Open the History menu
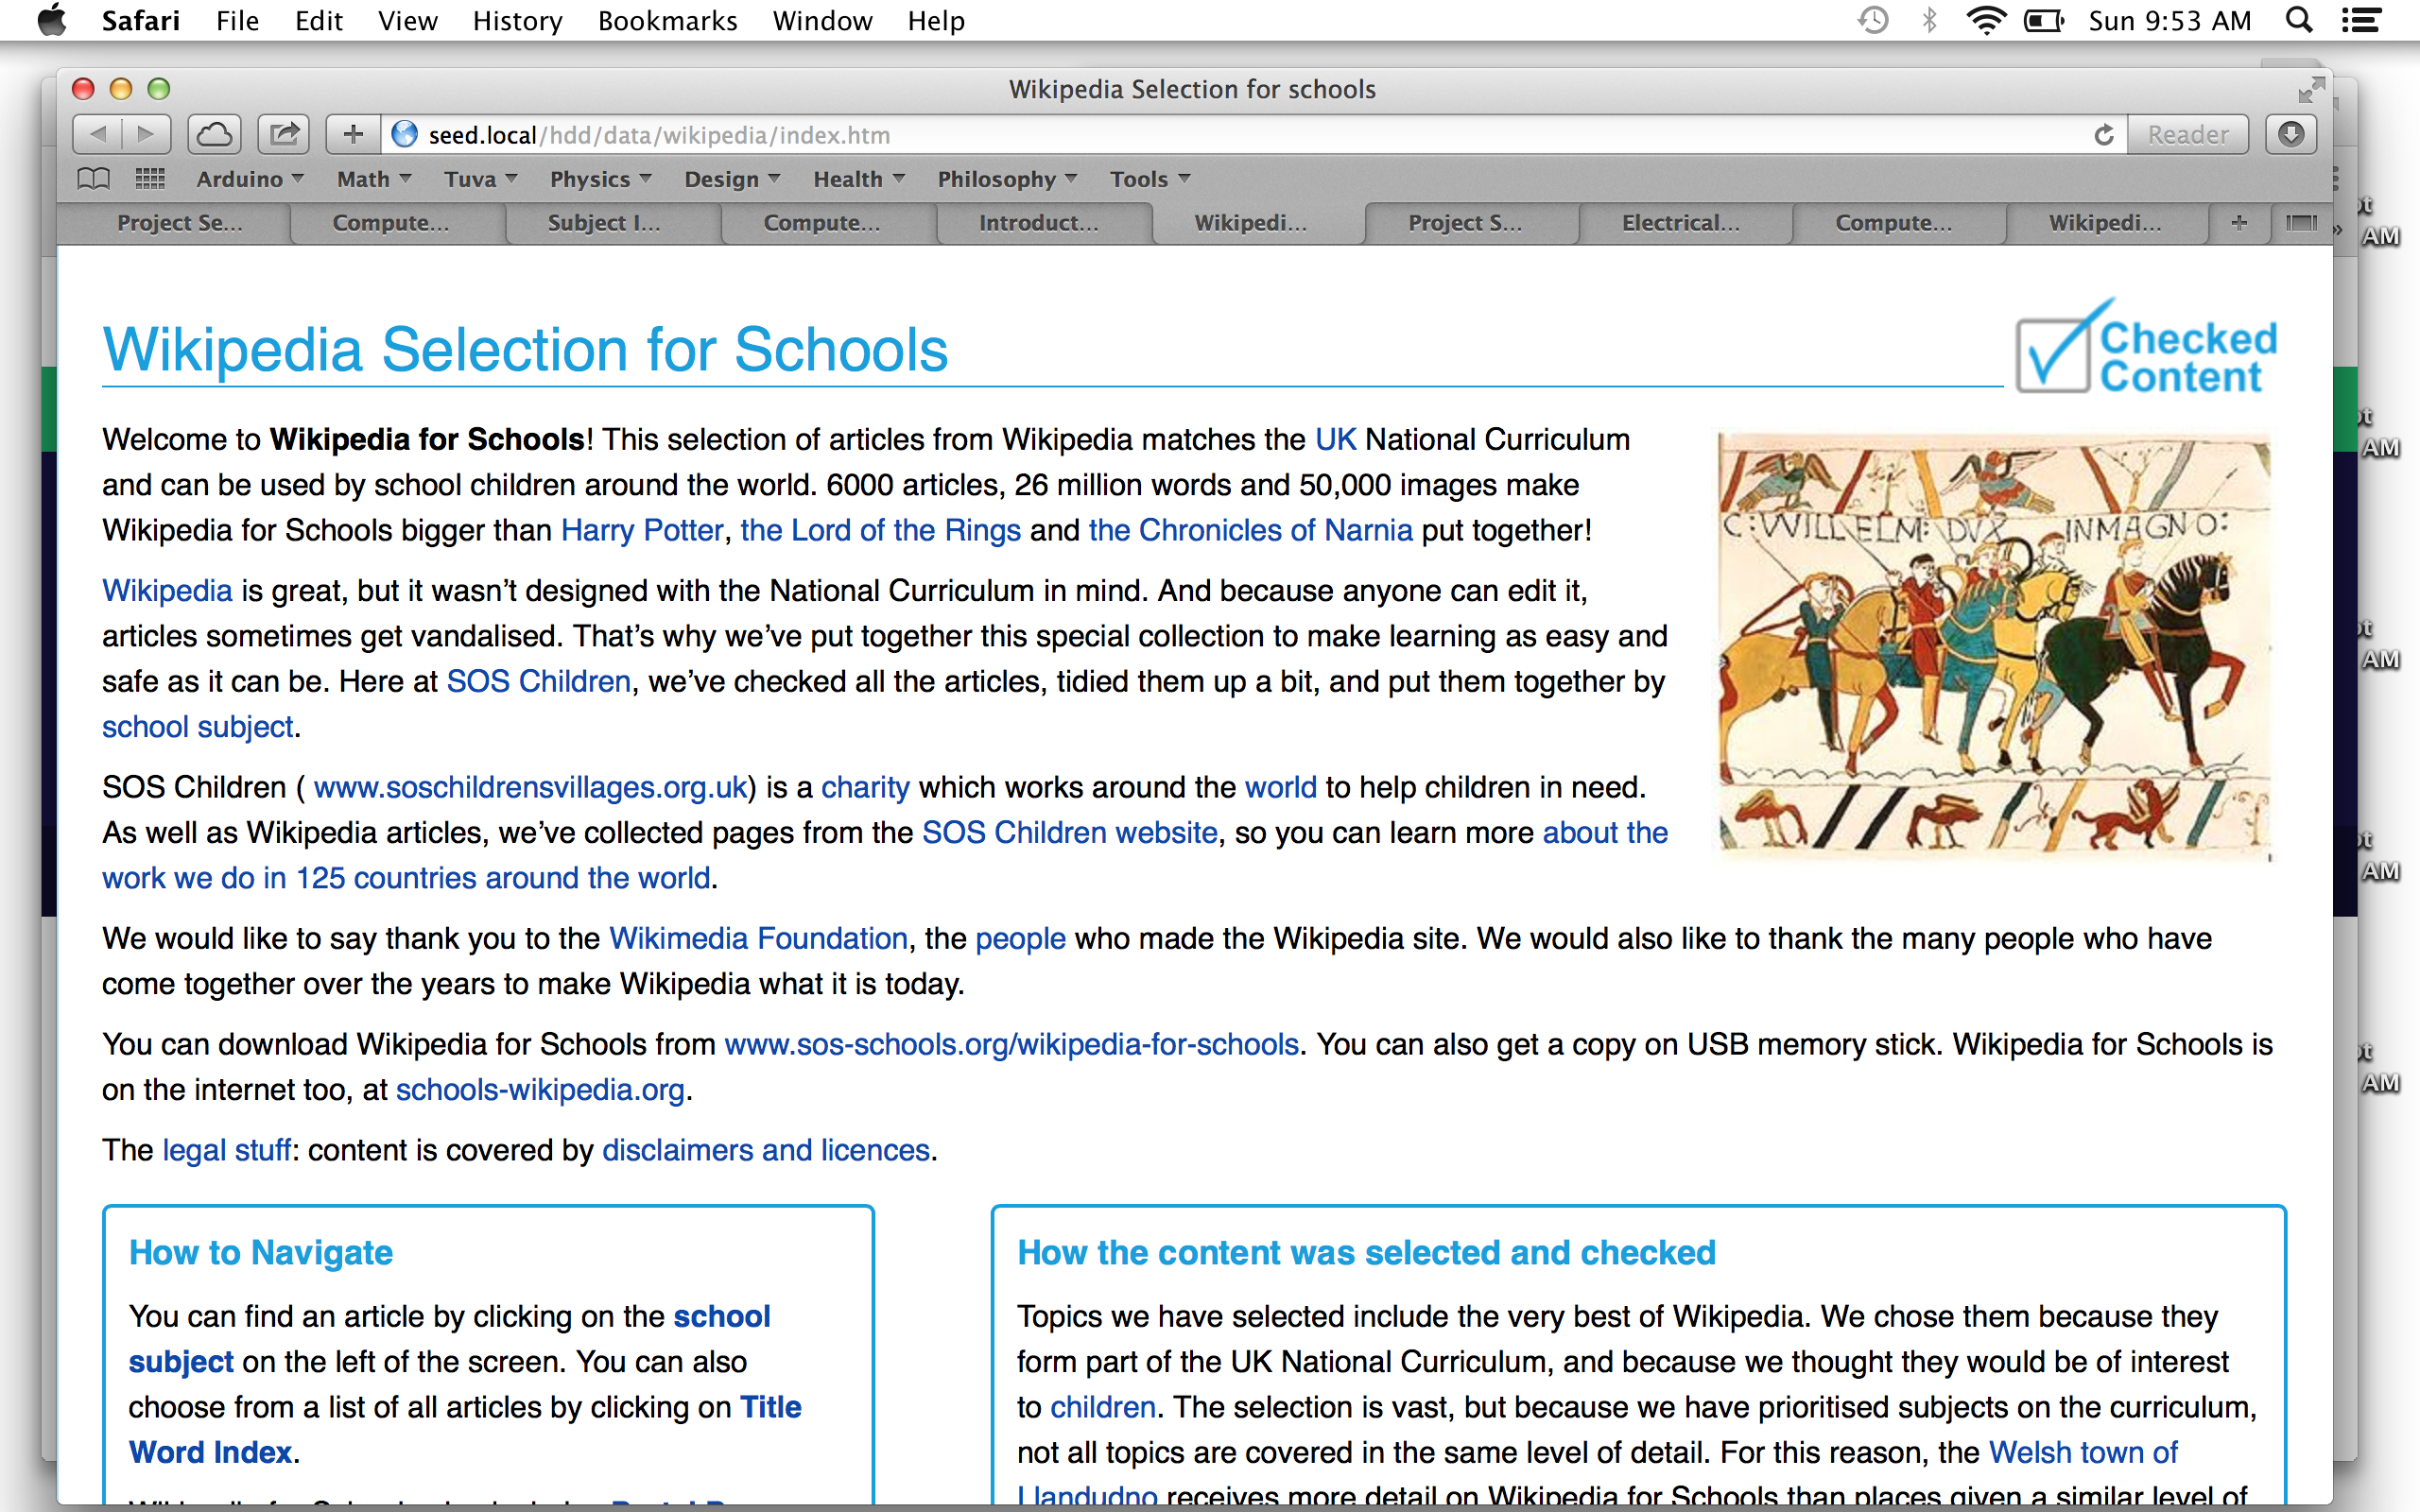 [x=517, y=21]
